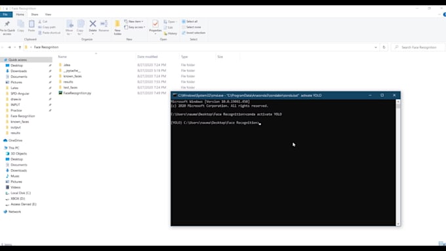Click the back navigation arrow
Image resolution: width=446 pixels, height=251 pixels.
pyautogui.click(x=2, y=47)
